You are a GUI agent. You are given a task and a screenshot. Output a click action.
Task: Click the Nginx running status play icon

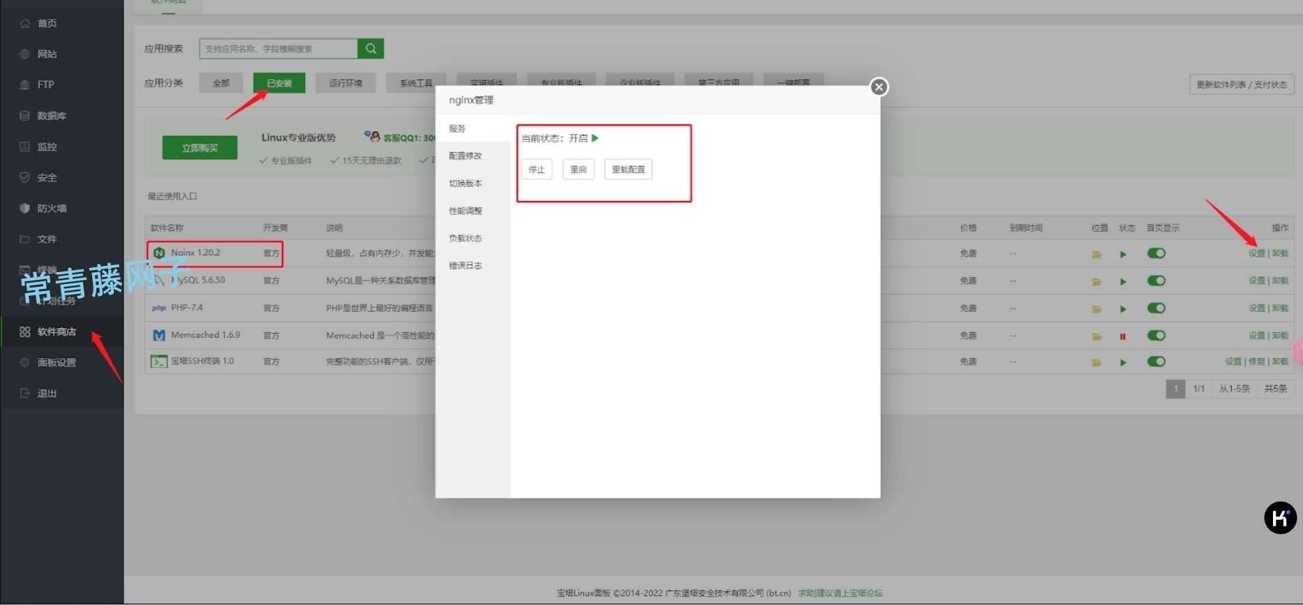pyautogui.click(x=1123, y=254)
